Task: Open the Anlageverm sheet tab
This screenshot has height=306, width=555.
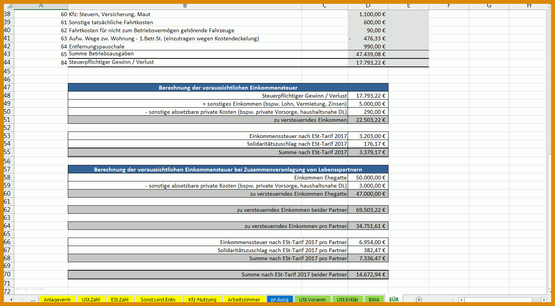Action: pos(57,299)
